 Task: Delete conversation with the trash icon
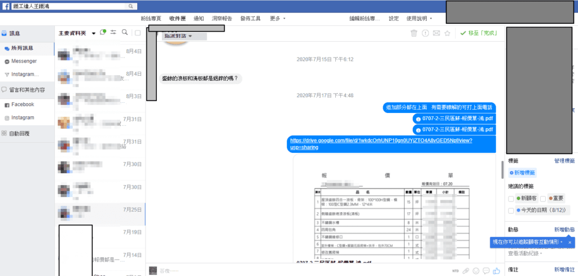tap(414, 33)
